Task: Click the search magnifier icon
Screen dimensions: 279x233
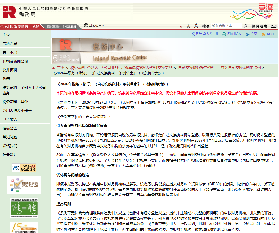Action: (245, 26)
